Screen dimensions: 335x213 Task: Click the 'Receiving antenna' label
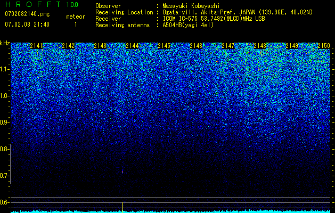pos(122,25)
